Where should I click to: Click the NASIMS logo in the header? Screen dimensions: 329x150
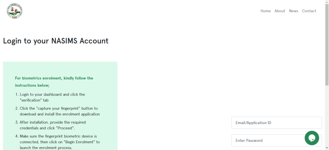(x=14, y=11)
